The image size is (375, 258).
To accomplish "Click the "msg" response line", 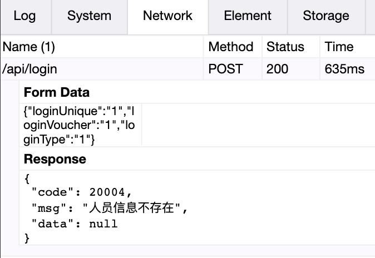I will click(x=110, y=209).
